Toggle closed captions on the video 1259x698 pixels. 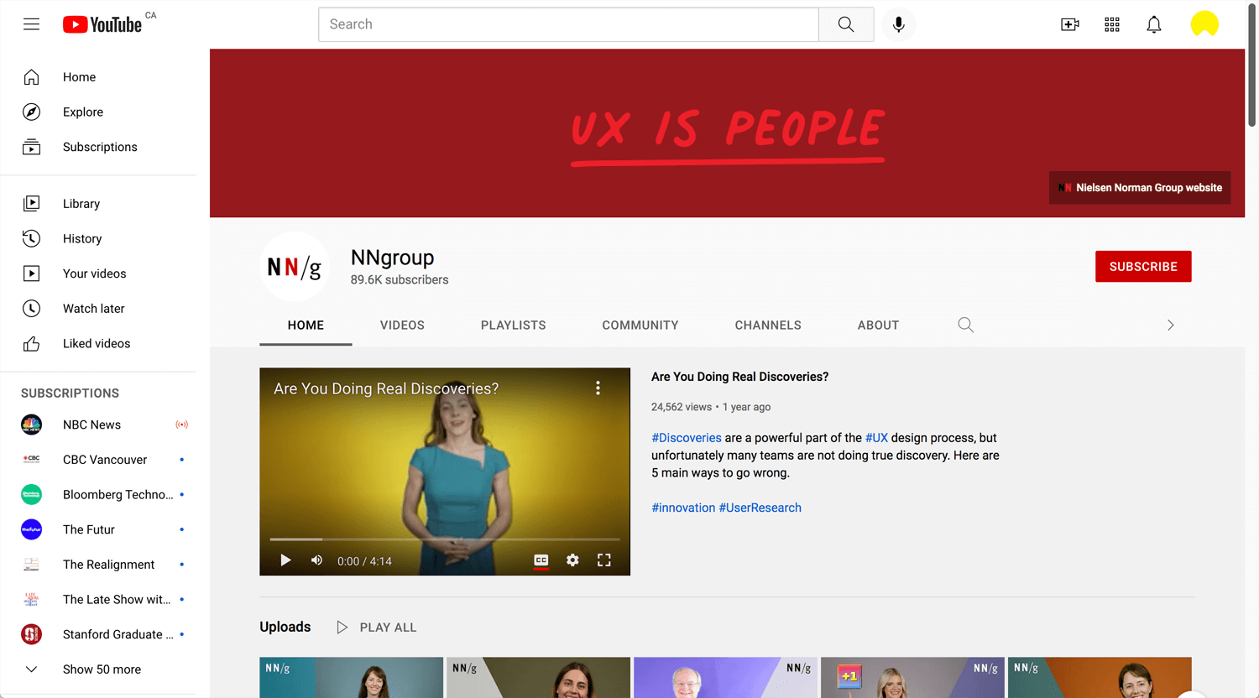(x=541, y=560)
